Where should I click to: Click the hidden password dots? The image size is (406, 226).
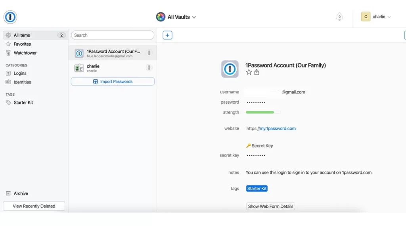click(x=256, y=102)
